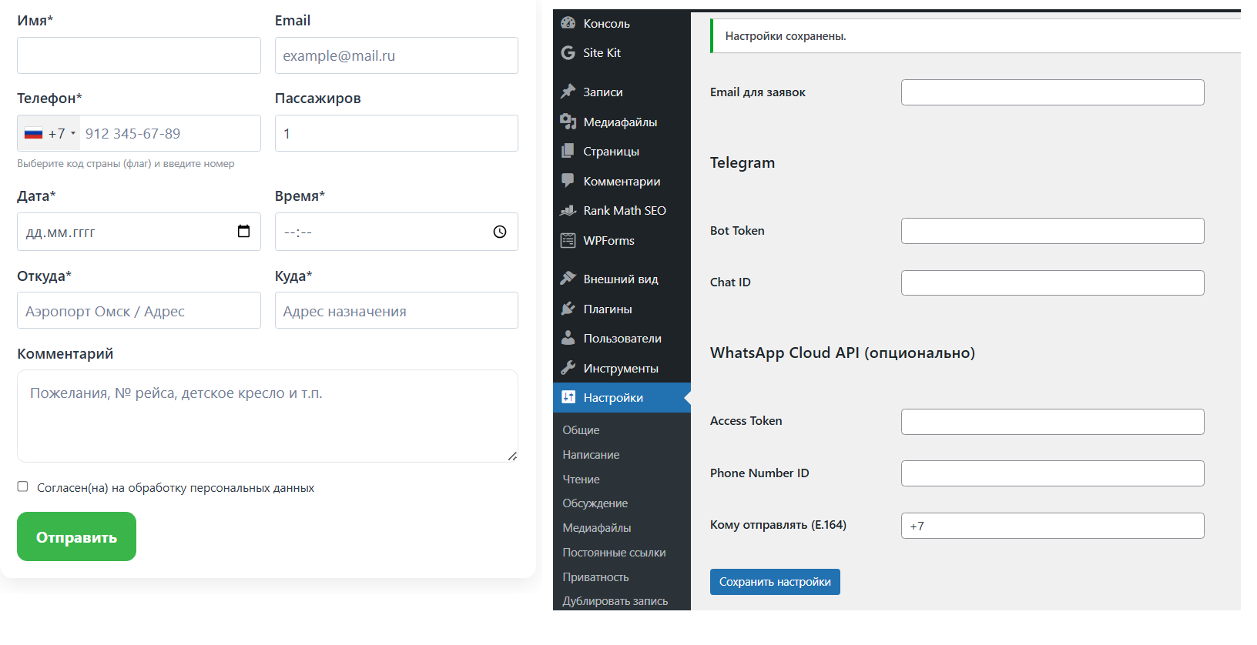Click the Консоль dashboard icon
Screen dimensions: 1257x645
[568, 23]
